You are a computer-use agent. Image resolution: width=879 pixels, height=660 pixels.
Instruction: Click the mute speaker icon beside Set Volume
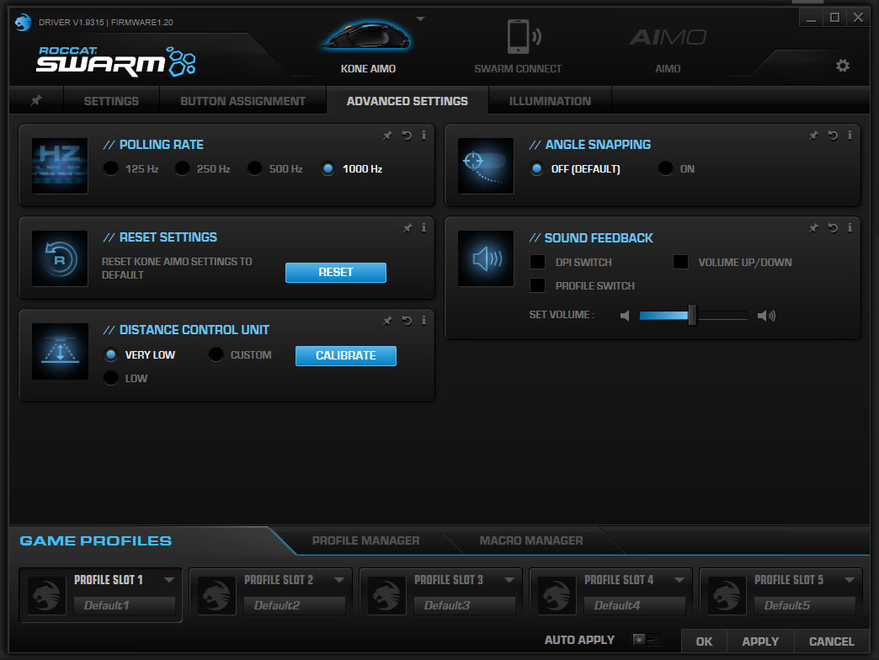[x=625, y=316]
